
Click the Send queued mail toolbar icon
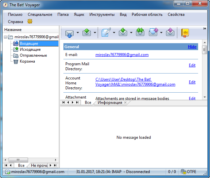pos(87,33)
